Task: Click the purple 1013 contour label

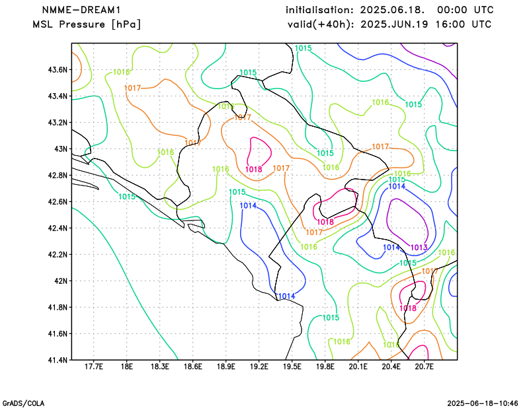Action: (419, 248)
